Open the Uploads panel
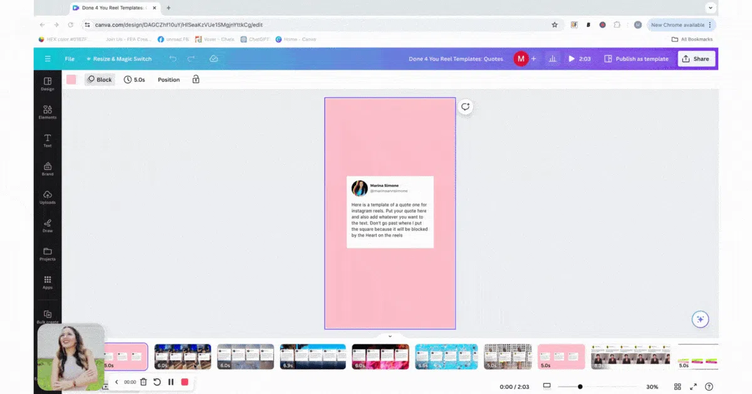Image resolution: width=752 pixels, height=394 pixels. 48,198
